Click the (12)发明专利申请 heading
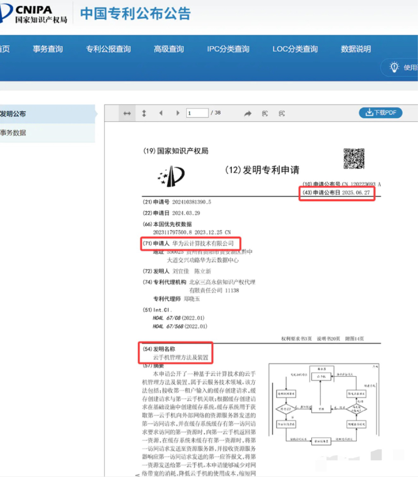The height and width of the screenshot is (477, 418). coord(262,170)
